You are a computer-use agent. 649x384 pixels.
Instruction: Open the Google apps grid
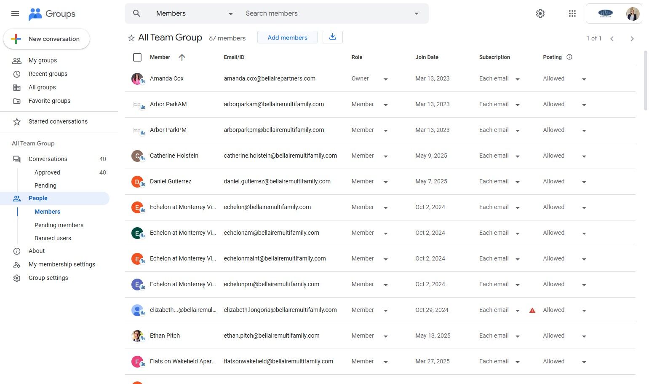point(572,13)
